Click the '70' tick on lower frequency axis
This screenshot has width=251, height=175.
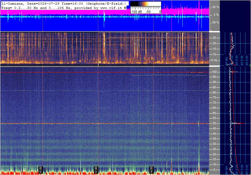tap(214, 103)
